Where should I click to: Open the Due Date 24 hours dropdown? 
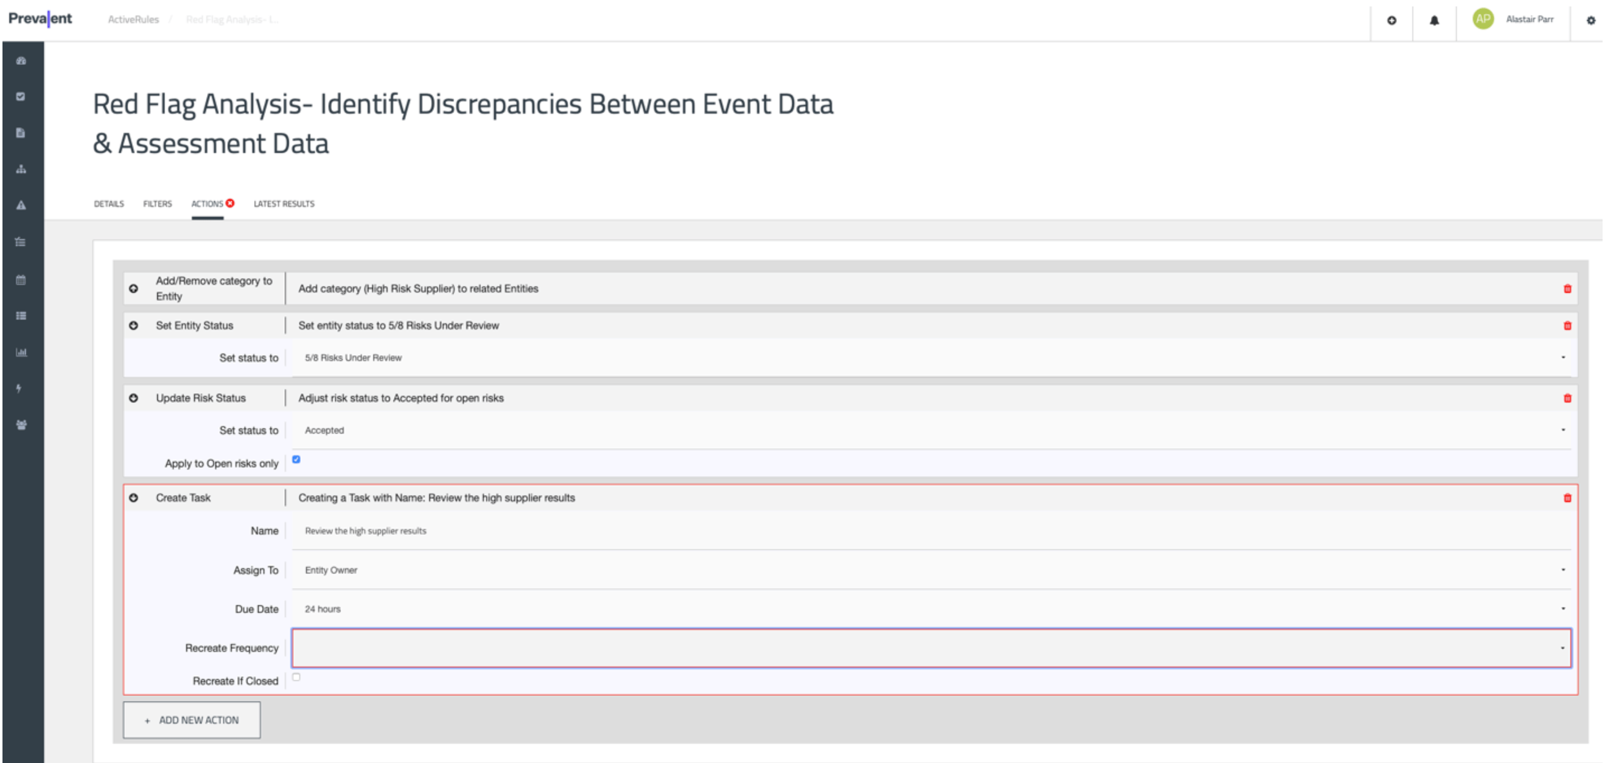click(x=932, y=609)
